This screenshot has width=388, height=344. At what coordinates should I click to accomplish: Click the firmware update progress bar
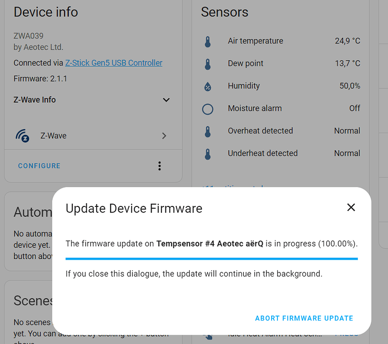pos(211,258)
